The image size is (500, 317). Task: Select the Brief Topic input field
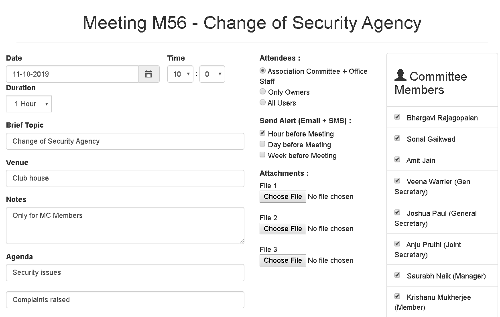tap(125, 141)
